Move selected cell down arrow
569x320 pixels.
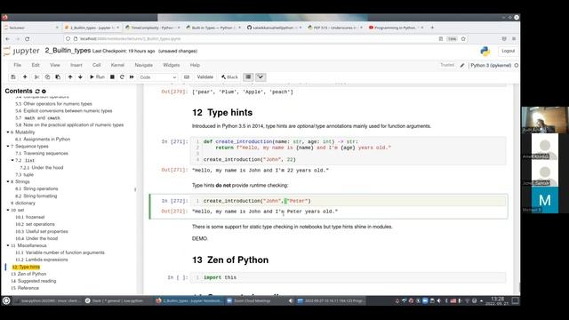point(80,77)
